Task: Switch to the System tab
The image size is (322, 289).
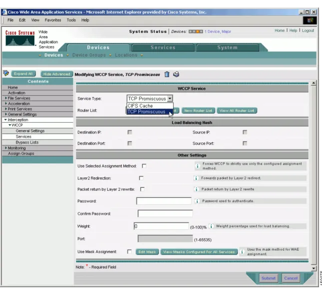Action: (227, 47)
